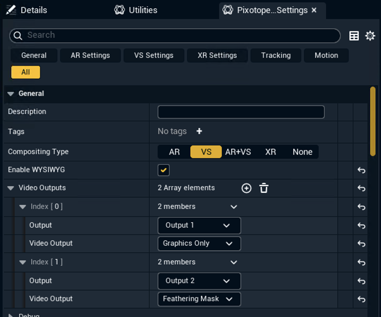
Task: Filter by Tracking category
Action: pyautogui.click(x=276, y=56)
